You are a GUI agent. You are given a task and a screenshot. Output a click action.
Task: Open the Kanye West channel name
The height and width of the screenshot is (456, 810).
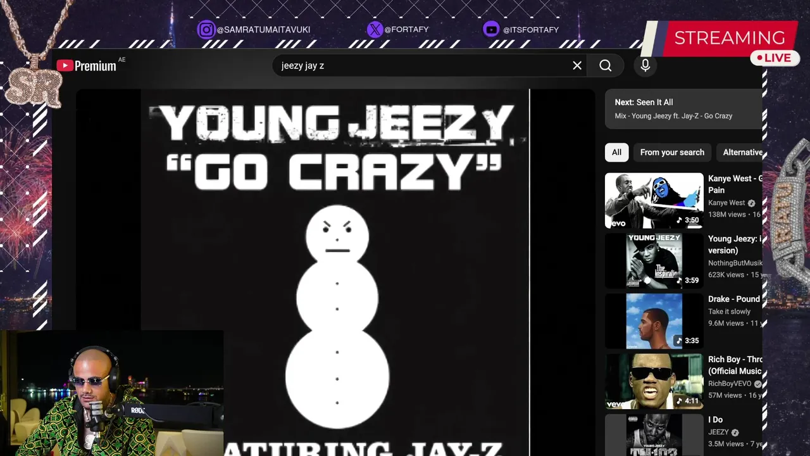click(x=726, y=203)
